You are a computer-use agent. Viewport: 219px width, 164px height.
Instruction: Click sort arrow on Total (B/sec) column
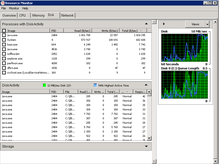(x=141, y=31)
